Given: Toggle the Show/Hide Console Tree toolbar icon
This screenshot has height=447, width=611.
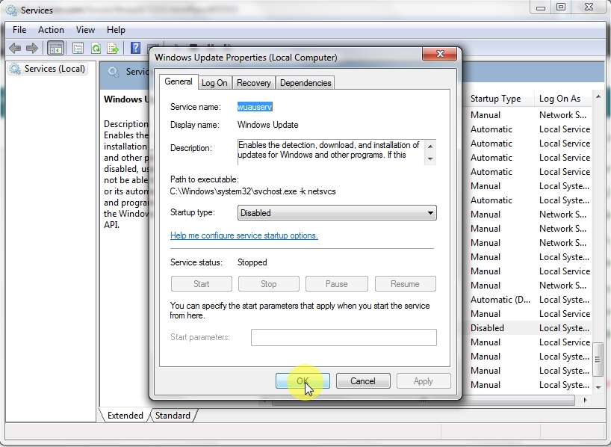Looking at the screenshot, I should (x=55, y=49).
